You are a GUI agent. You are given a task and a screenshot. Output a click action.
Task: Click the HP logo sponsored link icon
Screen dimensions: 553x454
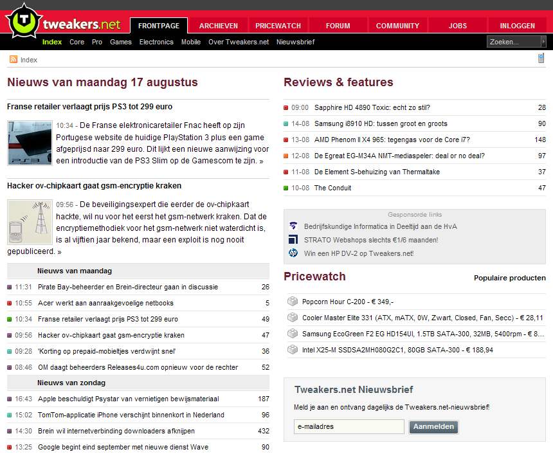(x=293, y=253)
